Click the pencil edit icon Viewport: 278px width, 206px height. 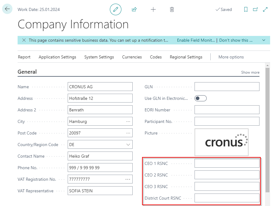click(x=115, y=9)
